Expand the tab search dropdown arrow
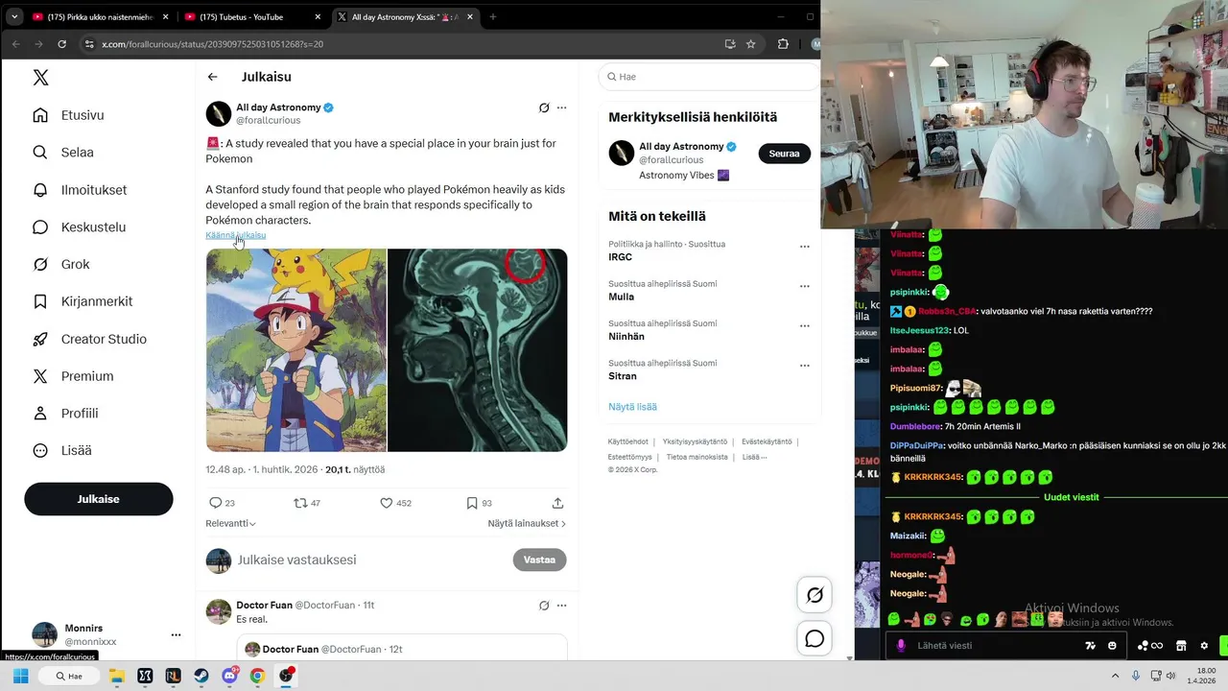This screenshot has height=691, width=1228. [14, 16]
